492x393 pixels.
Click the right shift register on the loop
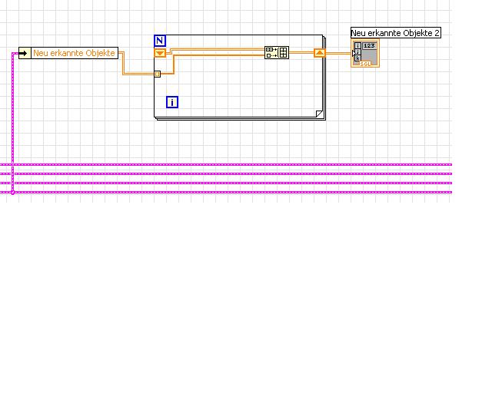click(x=320, y=53)
